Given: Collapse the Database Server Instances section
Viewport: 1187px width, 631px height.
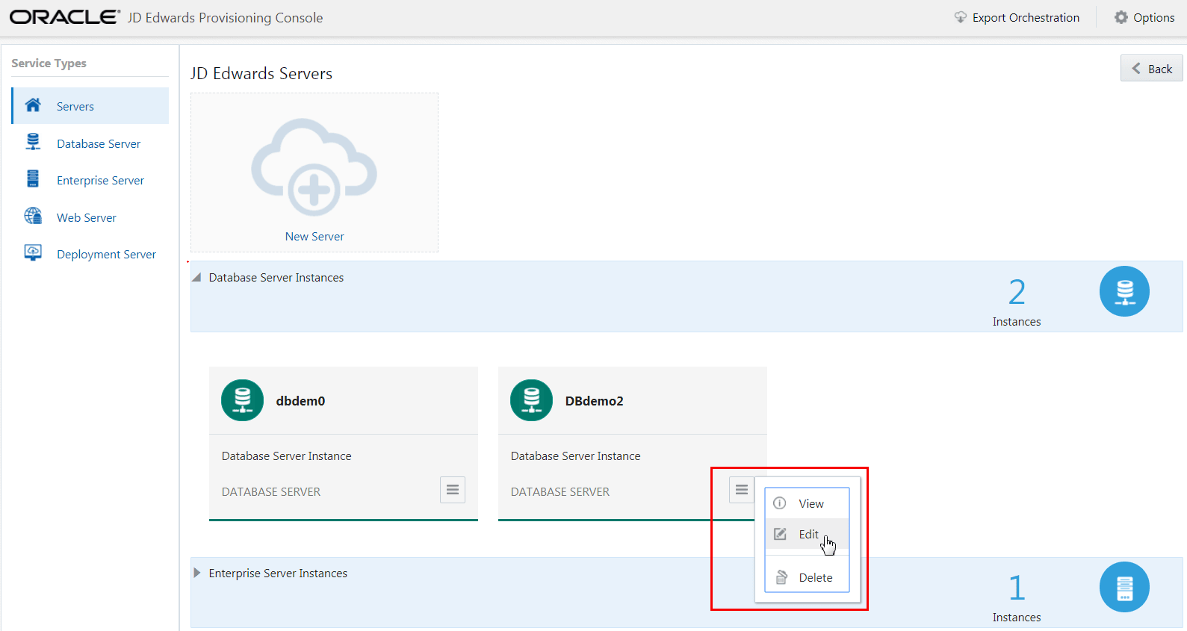Looking at the screenshot, I should point(196,277).
